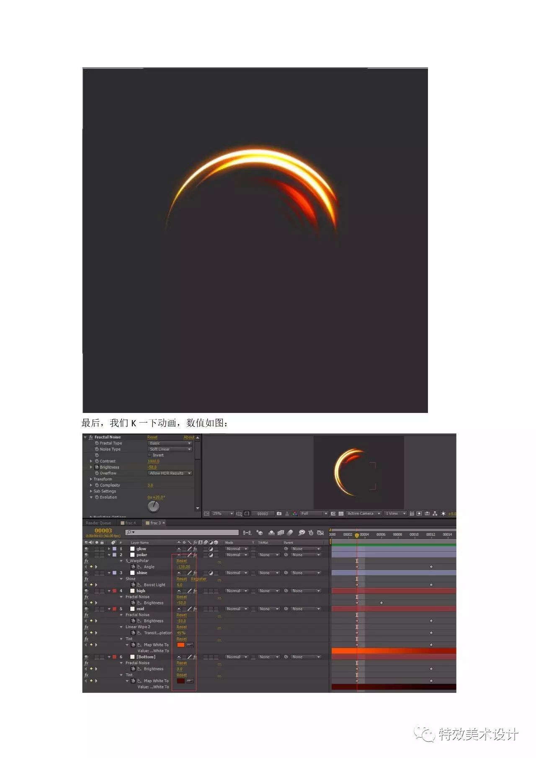Image resolution: width=536 pixels, height=758 pixels.
Task: Switch to the Render Queue tab
Action: [x=98, y=523]
